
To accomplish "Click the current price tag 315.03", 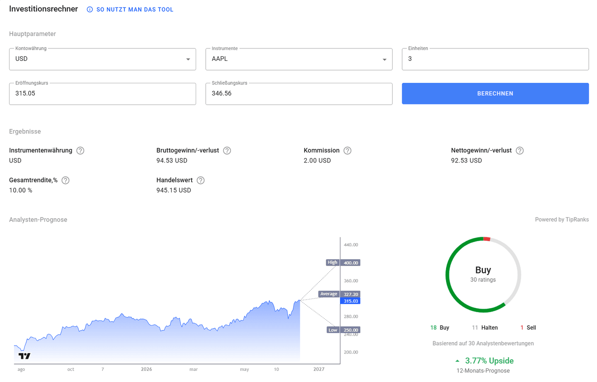I will click(x=350, y=301).
